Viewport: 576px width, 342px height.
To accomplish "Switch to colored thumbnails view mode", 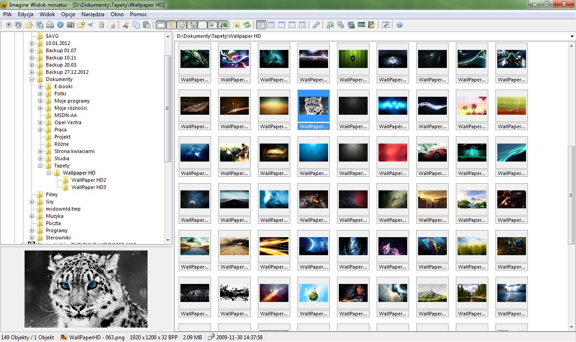I will coord(261,25).
